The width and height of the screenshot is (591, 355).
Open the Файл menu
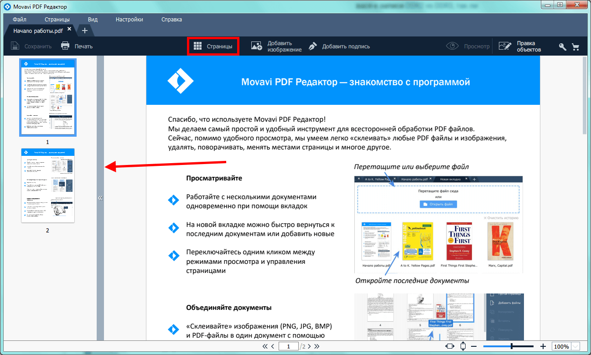(x=20, y=20)
